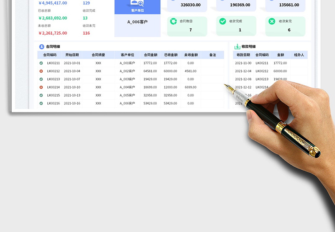
Task: Click the customer search icon in the blue card
Action: tap(137, 3)
